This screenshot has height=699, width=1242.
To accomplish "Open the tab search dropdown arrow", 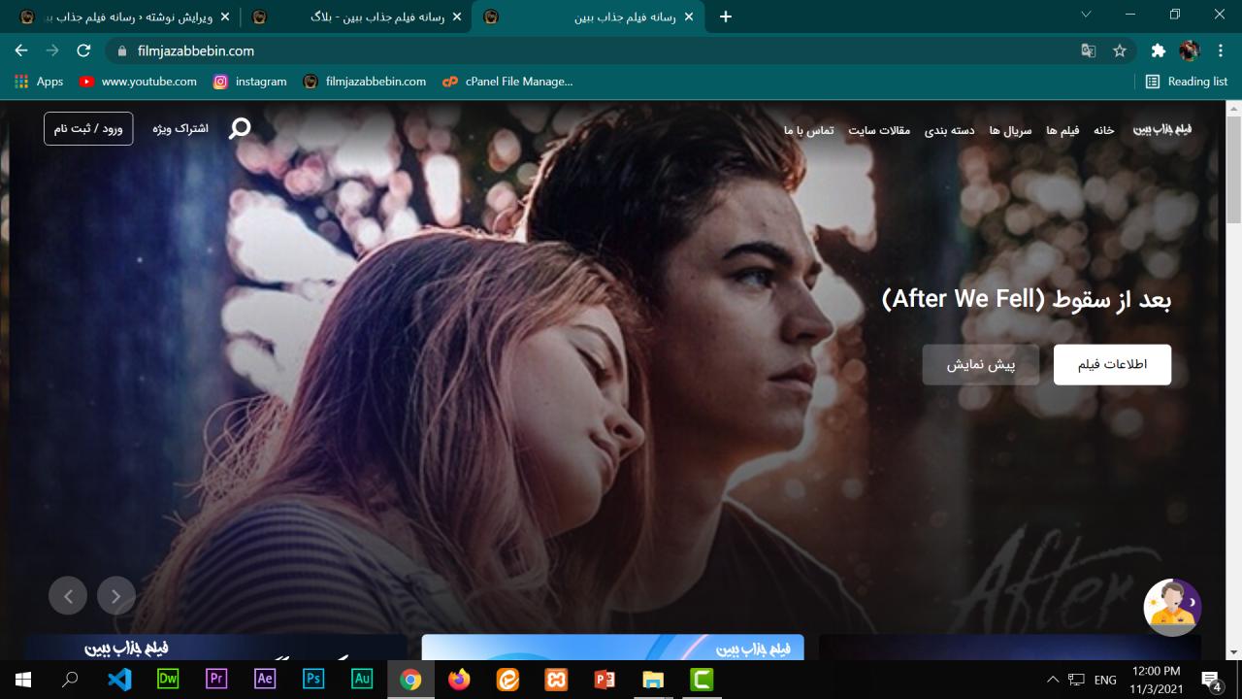I will click(1086, 15).
